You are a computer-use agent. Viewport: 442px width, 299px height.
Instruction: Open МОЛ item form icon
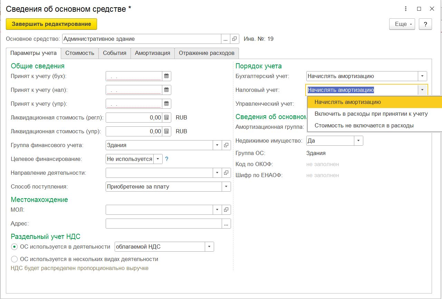pyautogui.click(x=226, y=210)
